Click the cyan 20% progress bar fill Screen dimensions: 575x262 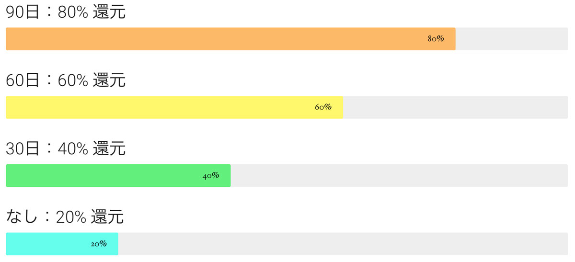(48, 244)
